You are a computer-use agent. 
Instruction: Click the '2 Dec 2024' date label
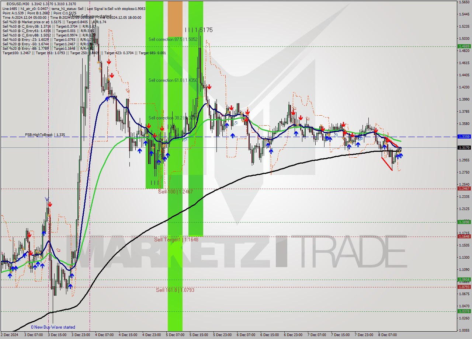click(x=9, y=335)
